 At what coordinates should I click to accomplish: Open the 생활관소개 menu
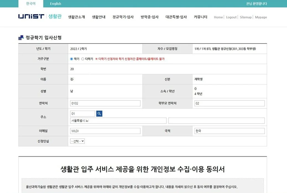click(x=77, y=17)
